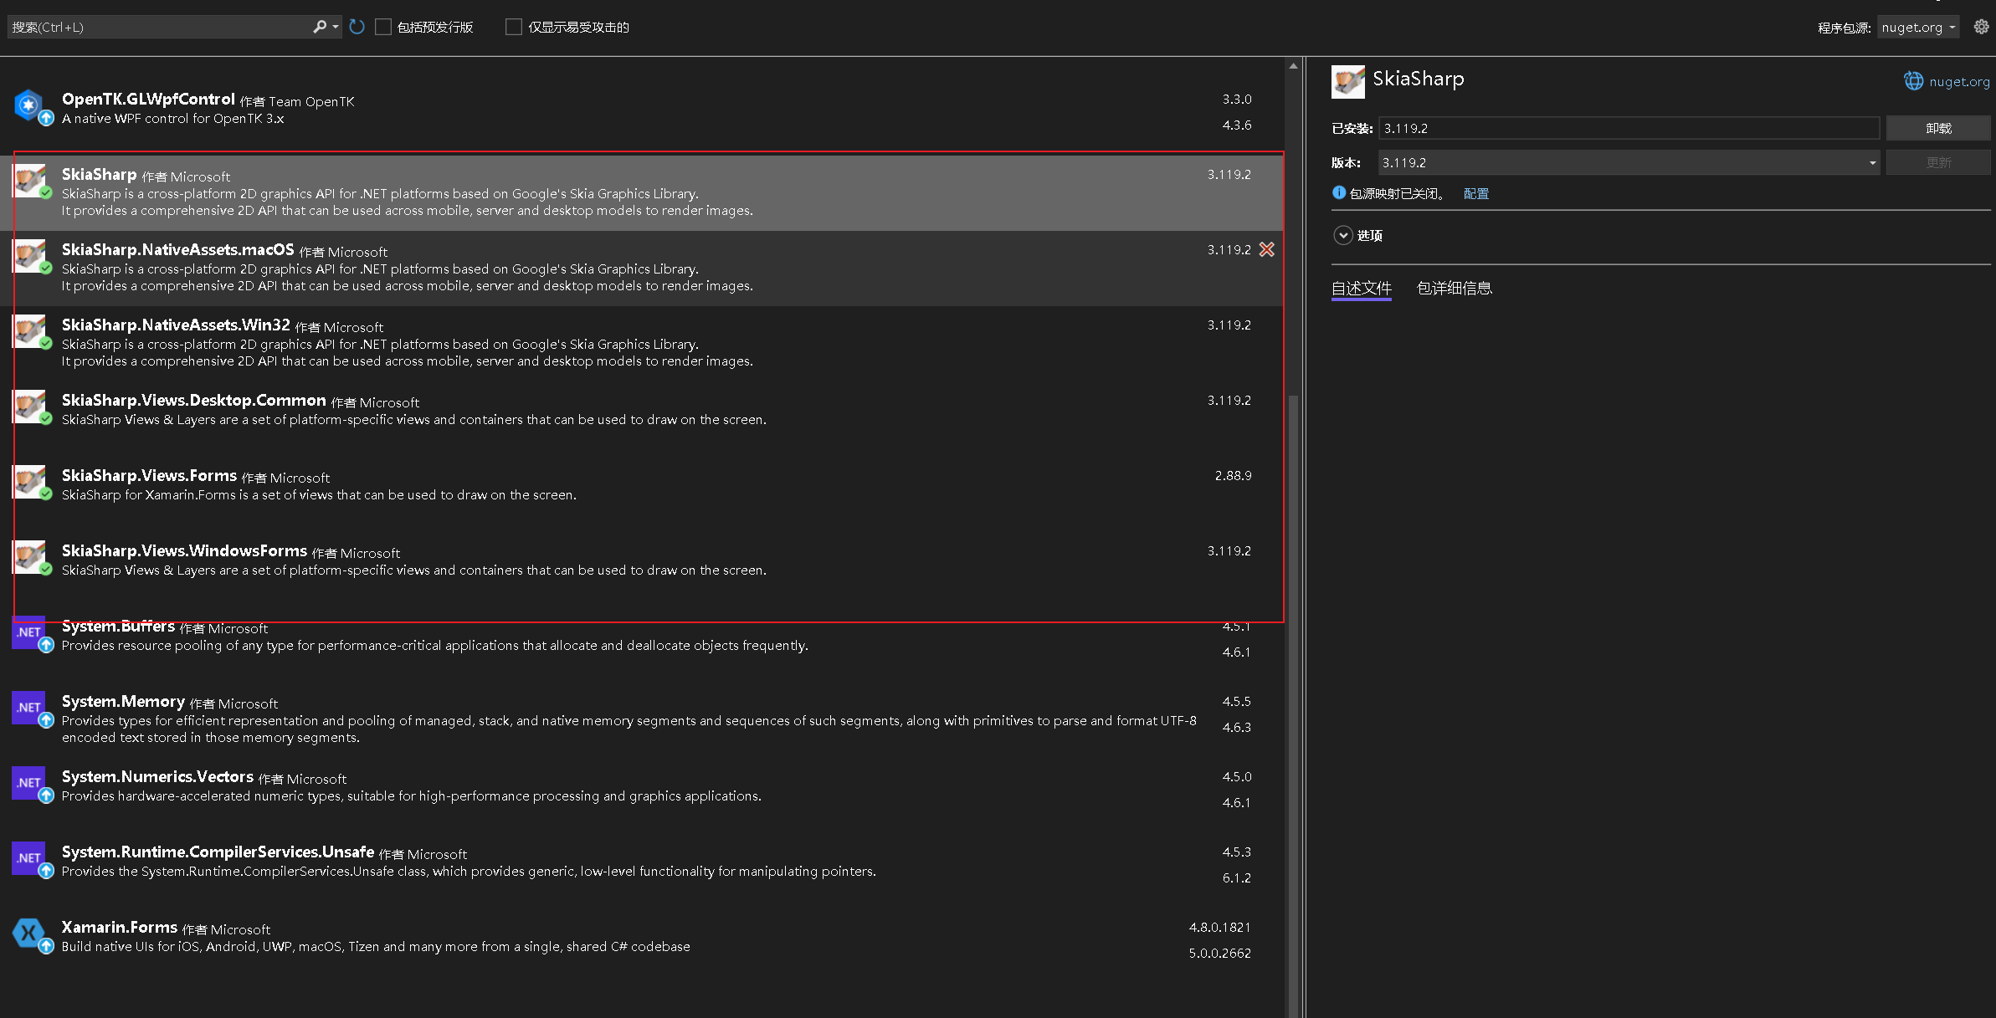This screenshot has height=1018, width=1996.
Task: Click the SkiaSharp.Views.Desktop.Common package icon
Action: [x=30, y=407]
